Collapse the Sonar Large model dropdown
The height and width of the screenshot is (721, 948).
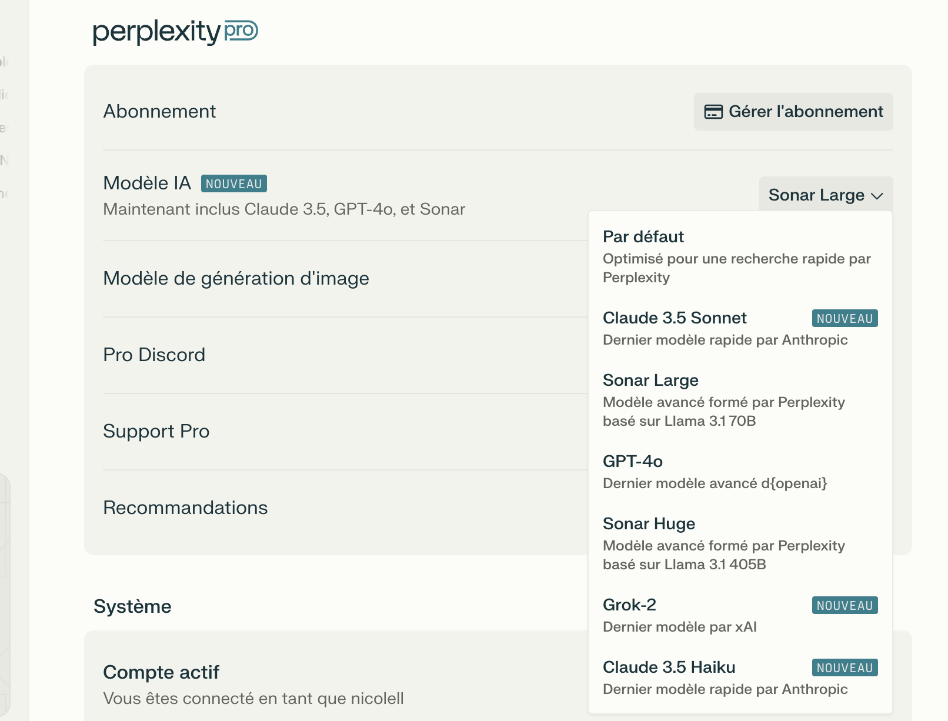coord(826,195)
